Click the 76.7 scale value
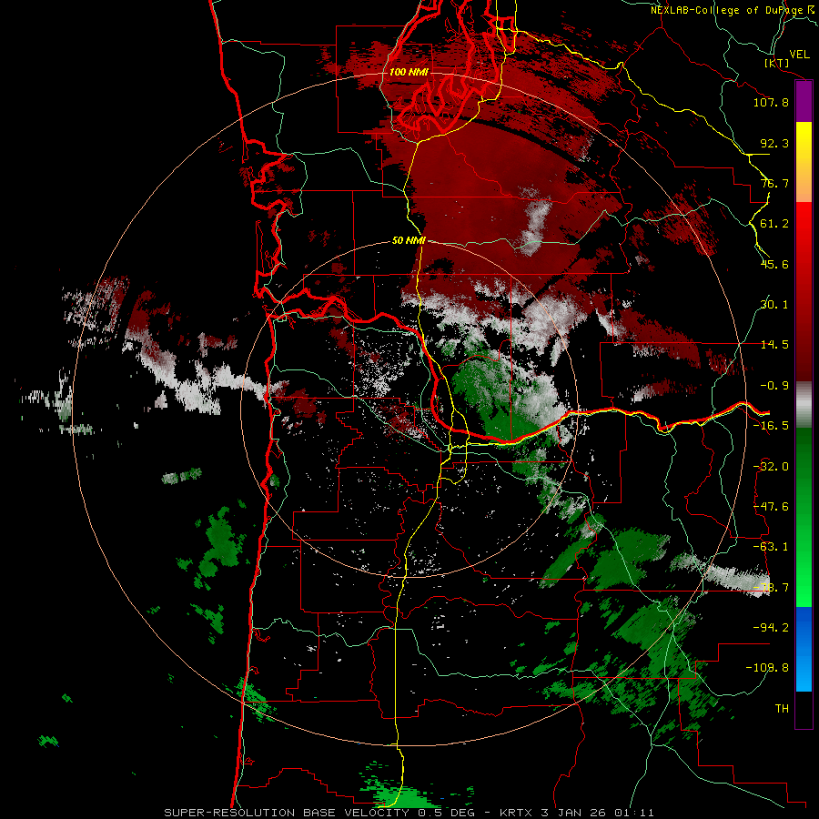 (774, 183)
